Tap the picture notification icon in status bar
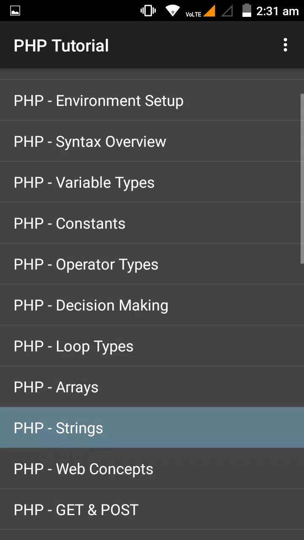Screen dimensions: 304x540 tap(15, 11)
